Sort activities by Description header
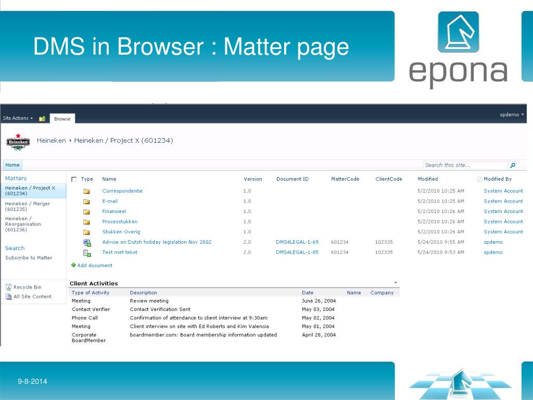This screenshot has height=400, width=533. 144,293
